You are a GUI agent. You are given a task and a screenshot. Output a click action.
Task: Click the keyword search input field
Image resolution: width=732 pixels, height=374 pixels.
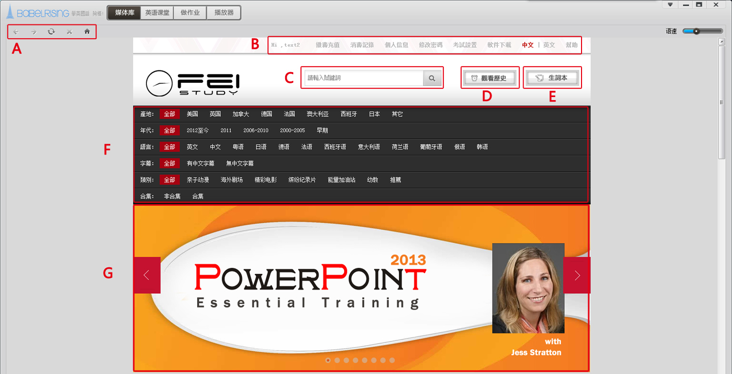click(364, 78)
